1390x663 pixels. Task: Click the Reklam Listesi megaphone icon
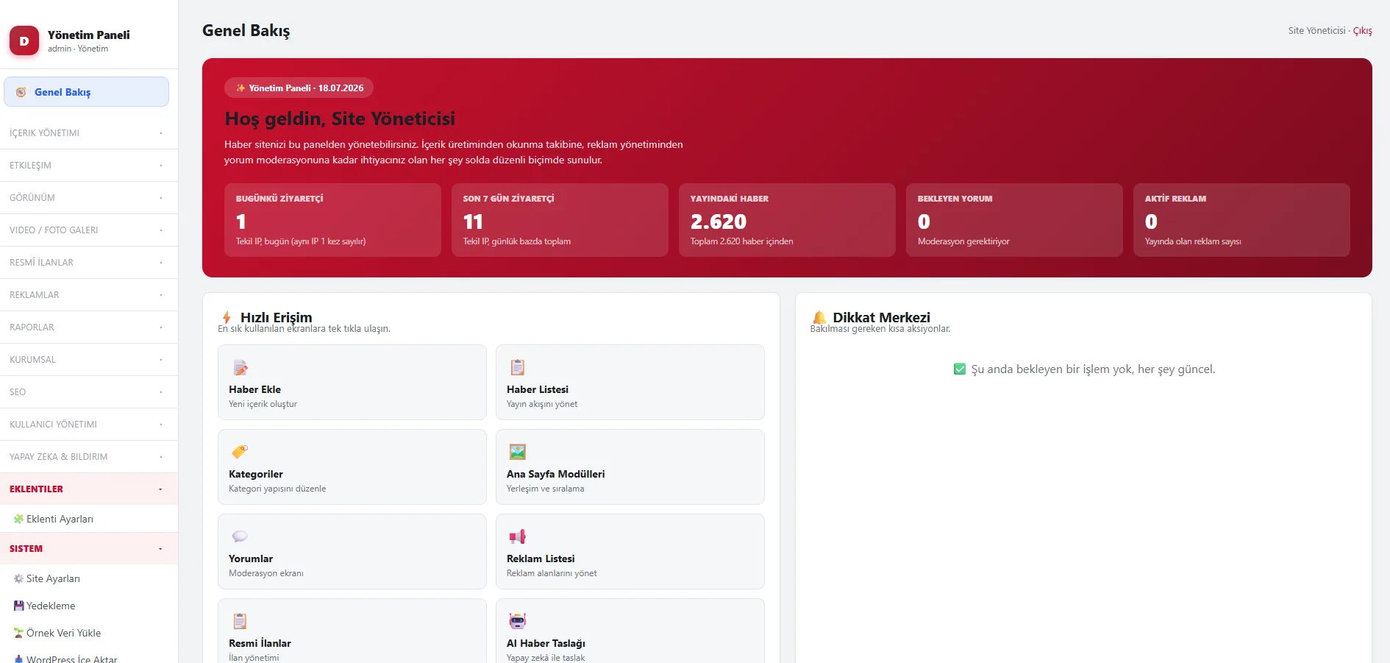pyautogui.click(x=518, y=536)
